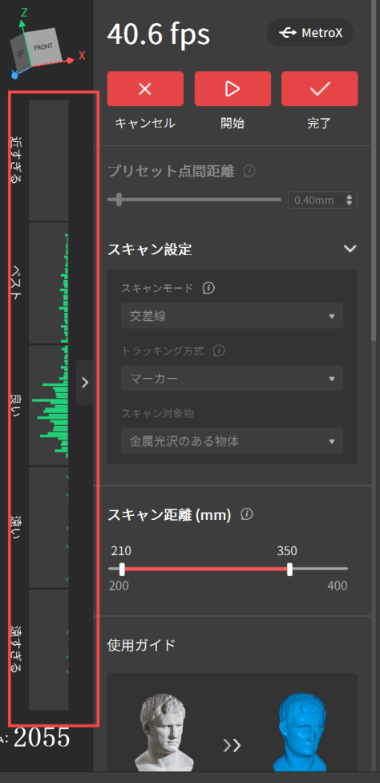This screenshot has height=783, width=380.
Task: Start scanning with the play button
Action: click(x=232, y=89)
